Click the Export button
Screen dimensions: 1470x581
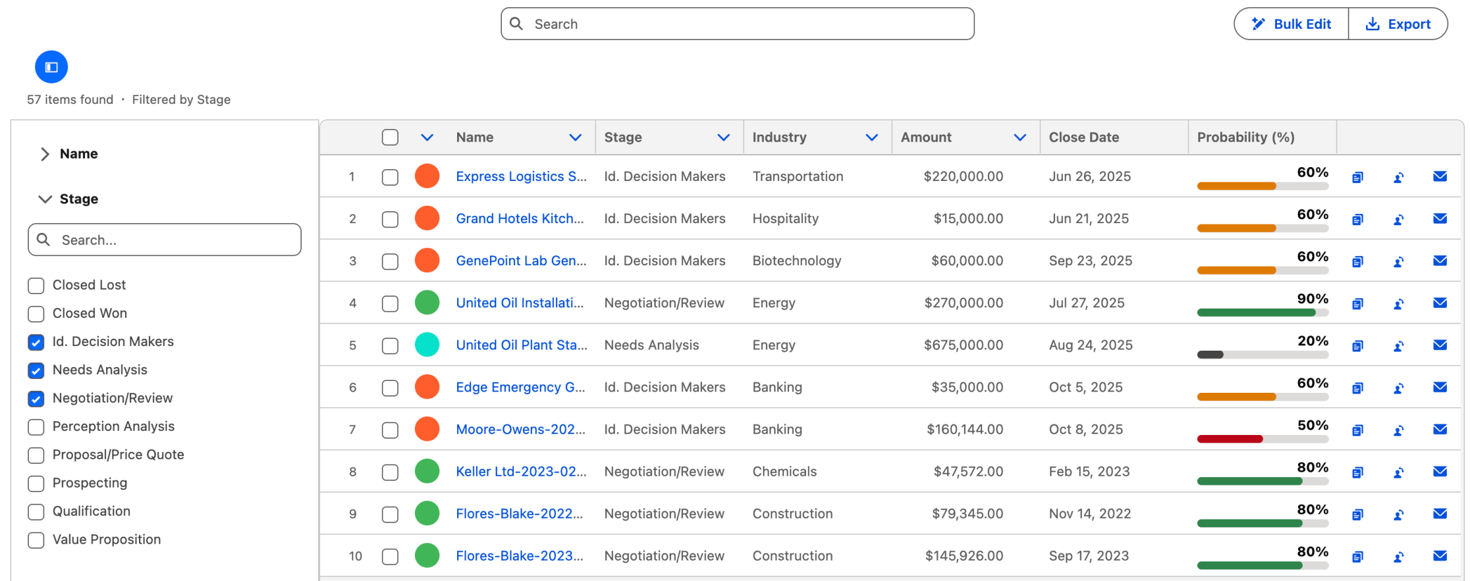[x=1398, y=24]
